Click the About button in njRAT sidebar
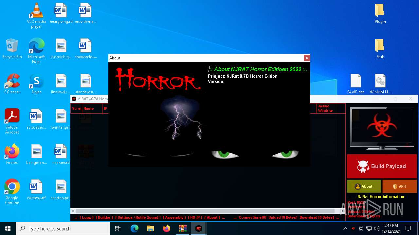Viewport: 419px width, 235px height. tap(364, 186)
